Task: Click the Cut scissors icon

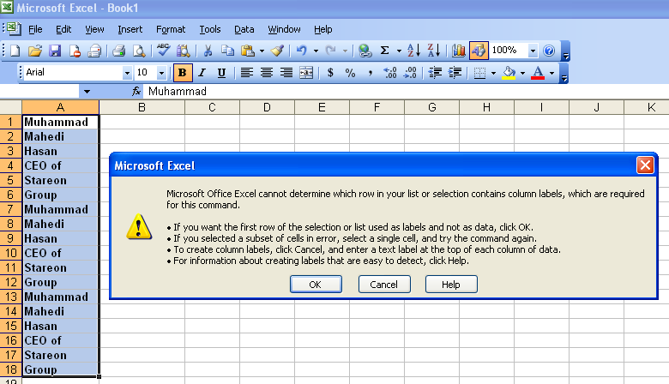Action: pyautogui.click(x=208, y=51)
